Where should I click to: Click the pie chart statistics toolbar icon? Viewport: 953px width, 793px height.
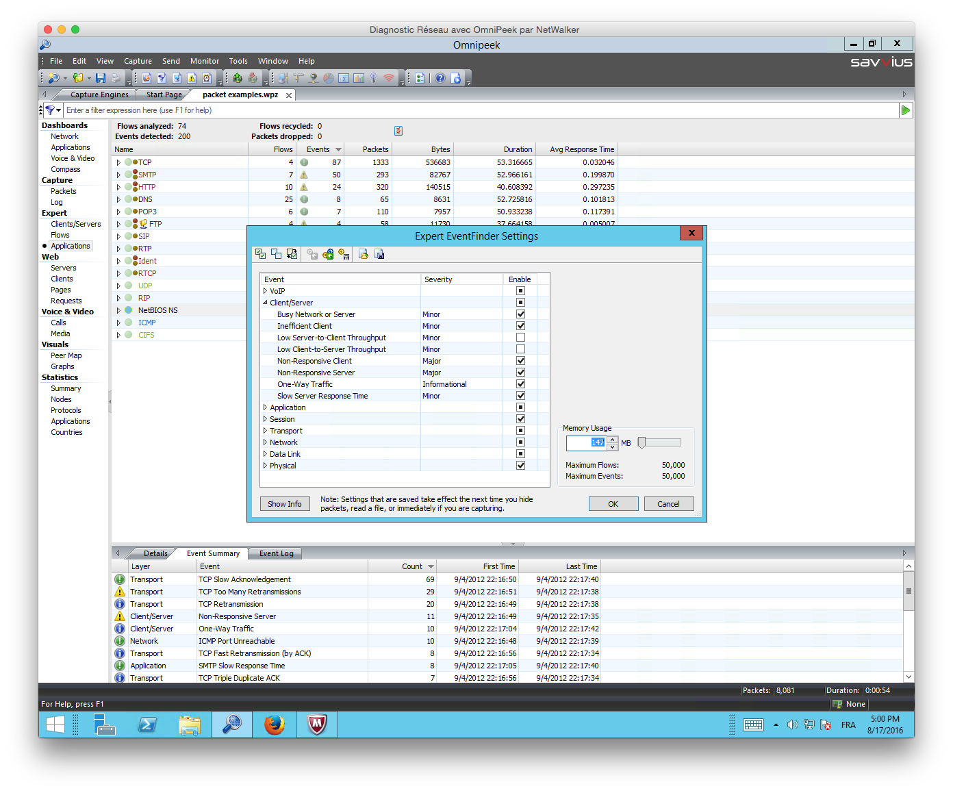pyautogui.click(x=329, y=78)
